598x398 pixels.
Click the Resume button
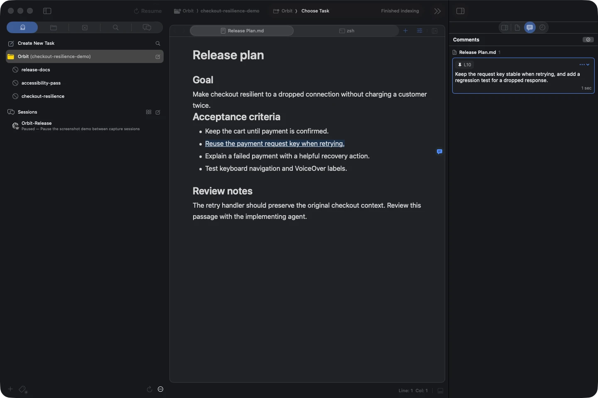148,11
